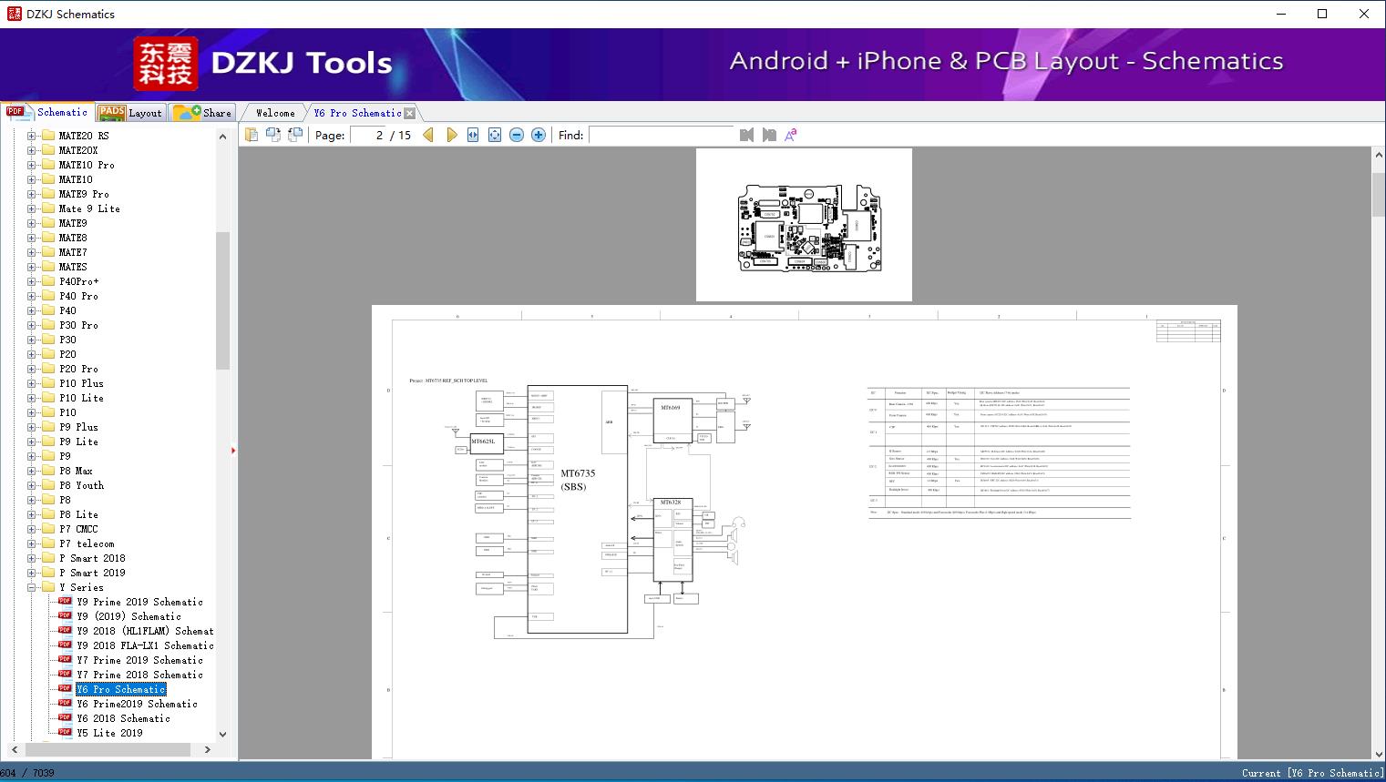Viewport: 1386px width, 782px height.
Task: Click the page number input box
Action: coord(369,135)
